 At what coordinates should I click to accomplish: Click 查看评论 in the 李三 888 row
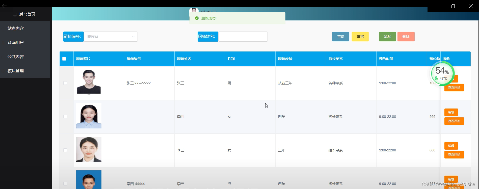[x=454, y=155]
